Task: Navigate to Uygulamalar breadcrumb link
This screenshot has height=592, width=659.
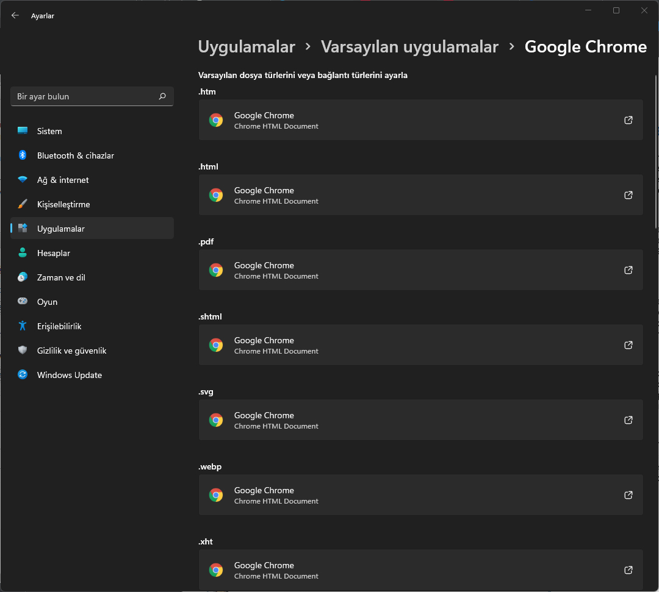Action: pyautogui.click(x=247, y=47)
